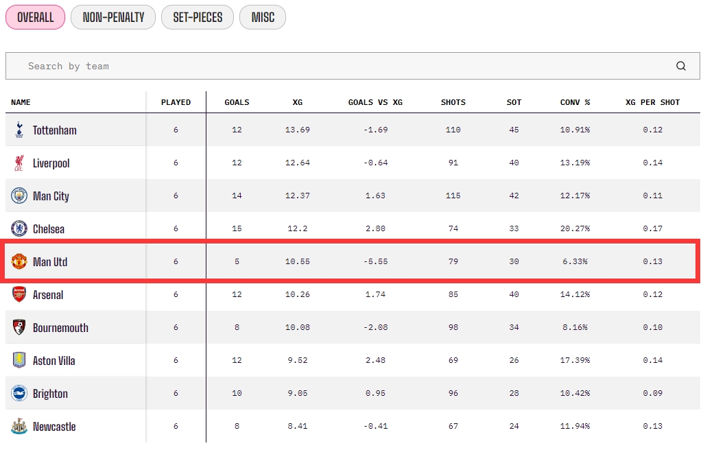Select Arsenal's conversion rate 14.12%
This screenshot has width=703, height=450.
pyautogui.click(x=575, y=294)
